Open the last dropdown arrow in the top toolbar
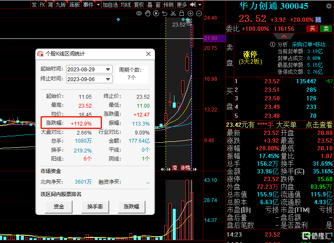 [x=200, y=4]
